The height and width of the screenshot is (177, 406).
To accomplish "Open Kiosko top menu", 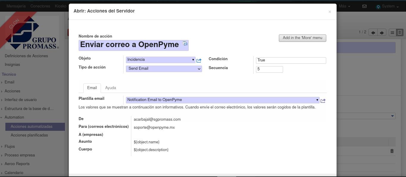I will [x=61, y=6].
